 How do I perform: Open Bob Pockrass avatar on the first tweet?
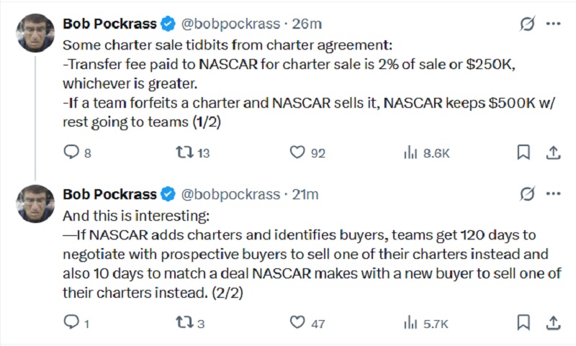coord(35,32)
